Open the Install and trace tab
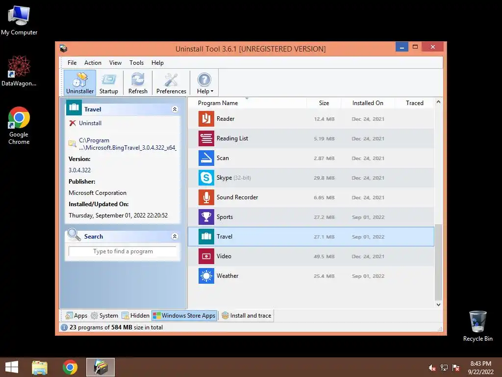This screenshot has height=377, width=502. pos(246,316)
